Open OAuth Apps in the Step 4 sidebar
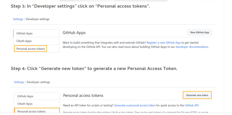This screenshot has width=232, height=115. (25, 104)
